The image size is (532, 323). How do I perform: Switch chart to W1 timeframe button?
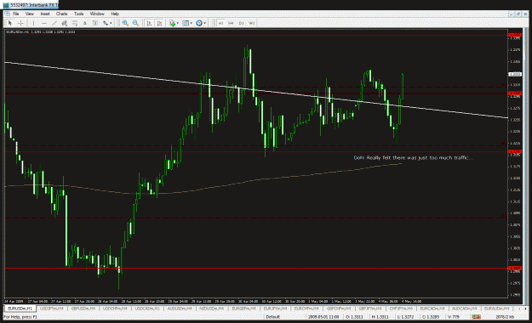252,23
